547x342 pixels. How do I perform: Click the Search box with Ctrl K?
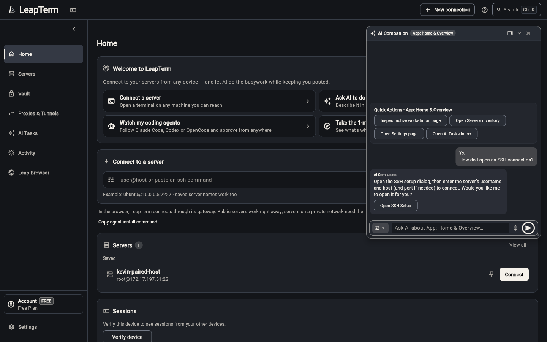click(517, 10)
